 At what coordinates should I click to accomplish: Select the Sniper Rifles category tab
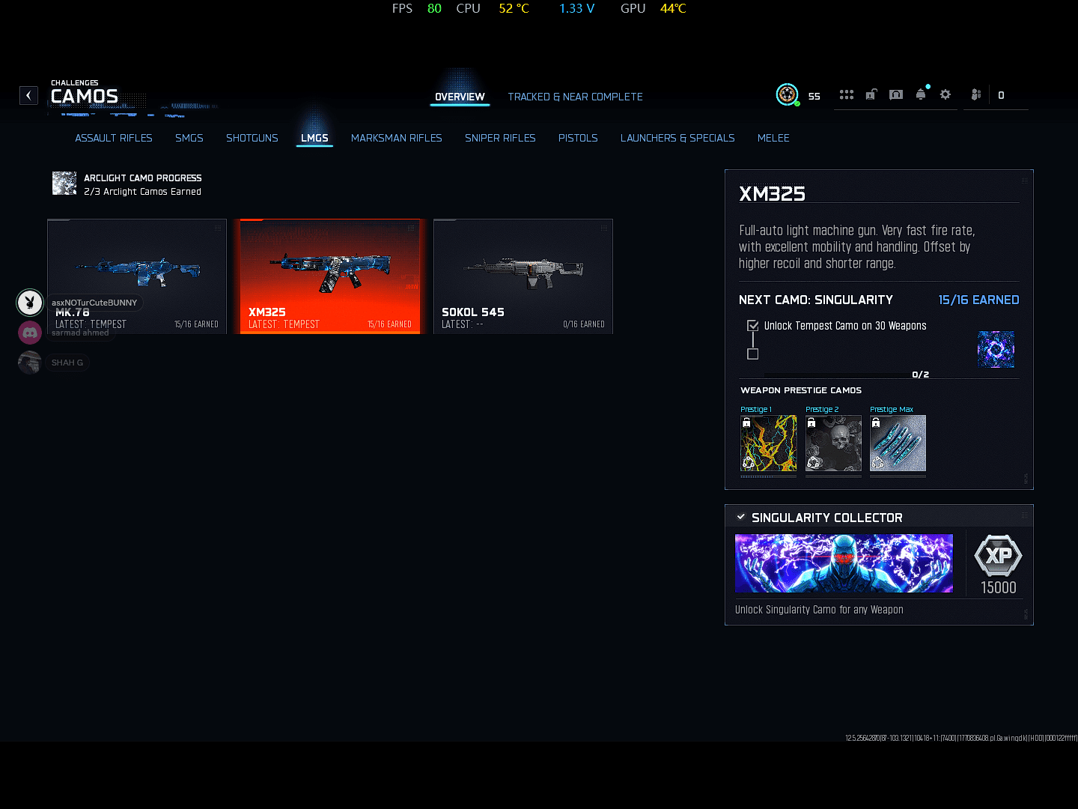point(500,138)
